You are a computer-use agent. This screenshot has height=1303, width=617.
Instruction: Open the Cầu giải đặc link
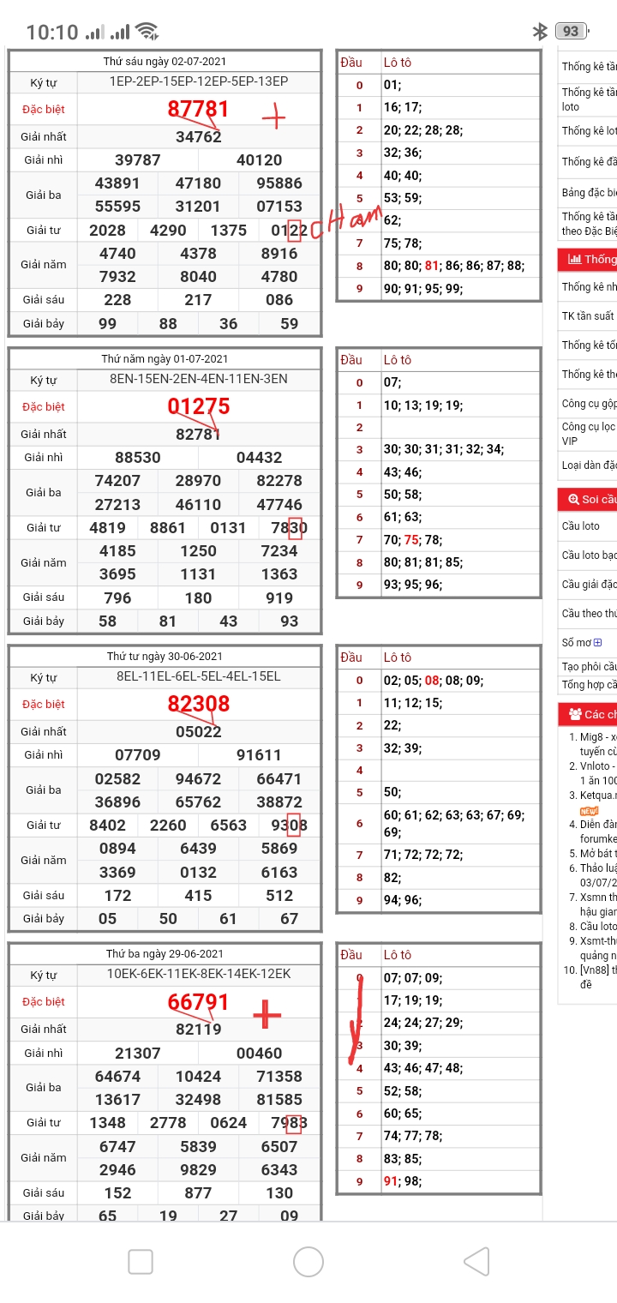coord(589,585)
